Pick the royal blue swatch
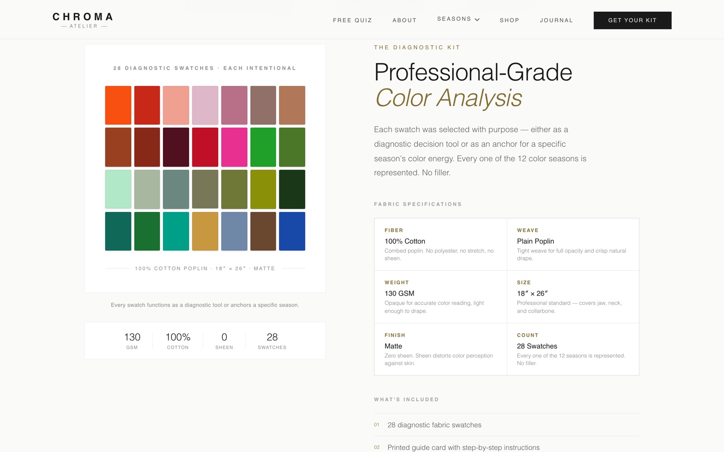724x452 pixels. 292,231
